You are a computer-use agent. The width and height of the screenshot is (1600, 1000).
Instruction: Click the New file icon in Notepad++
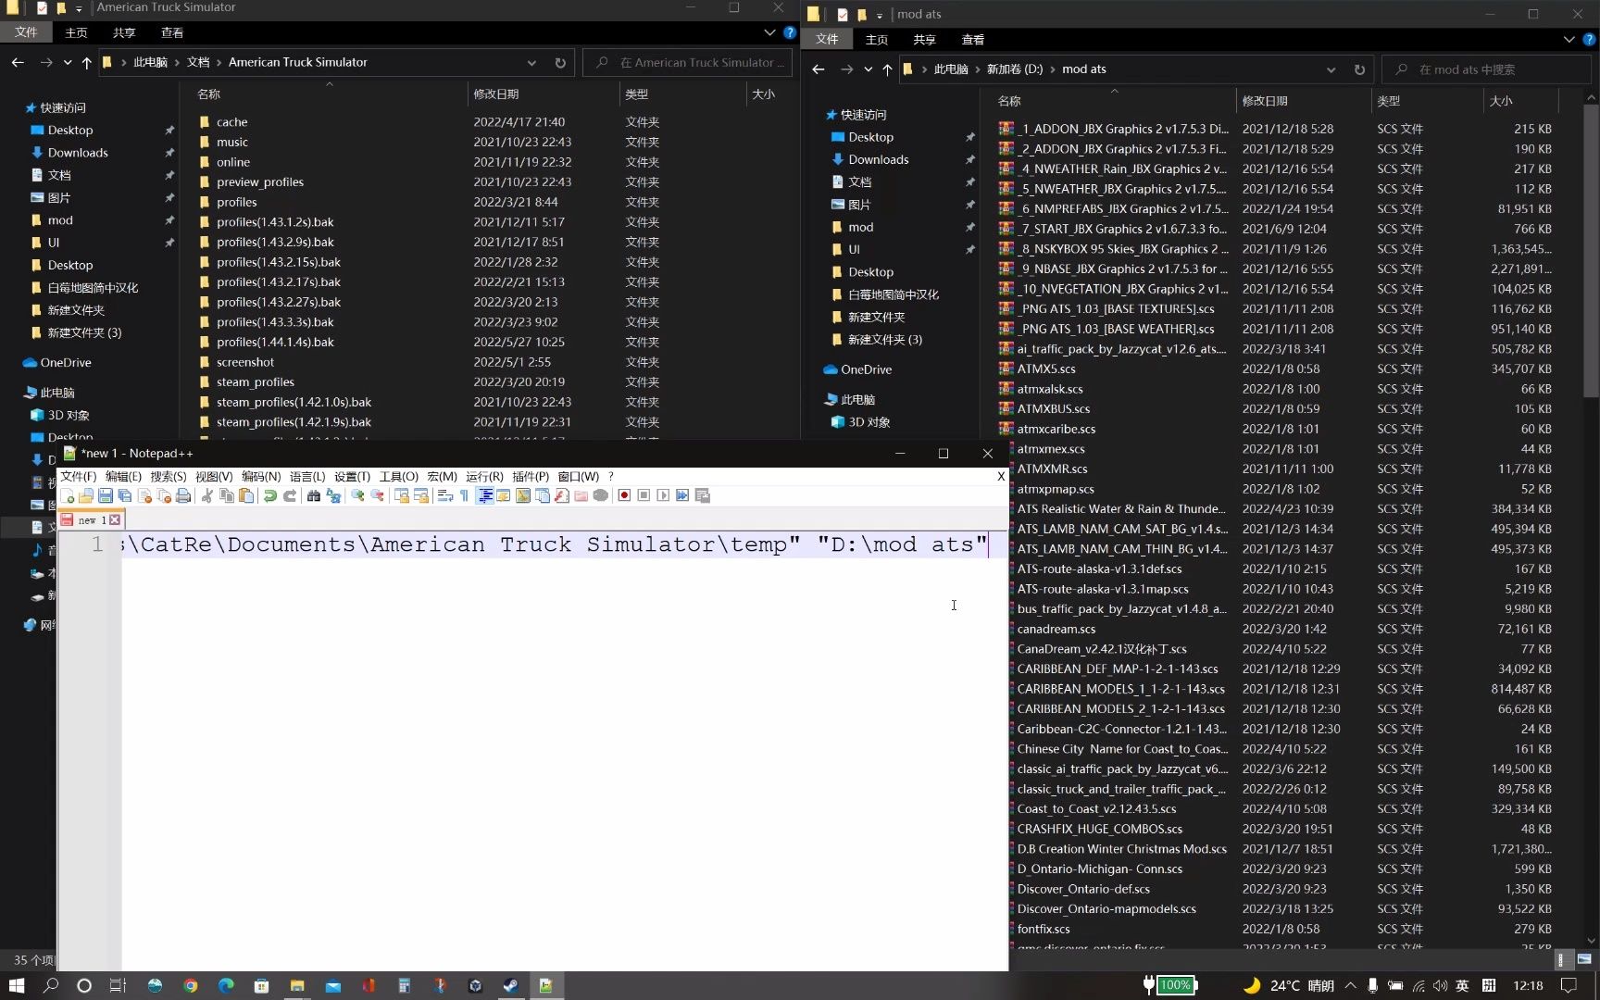point(67,495)
